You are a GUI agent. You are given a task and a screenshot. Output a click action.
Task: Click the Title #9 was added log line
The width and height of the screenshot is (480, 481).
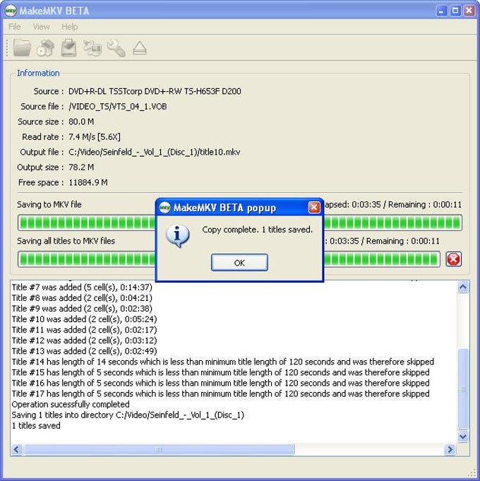pyautogui.click(x=82, y=309)
